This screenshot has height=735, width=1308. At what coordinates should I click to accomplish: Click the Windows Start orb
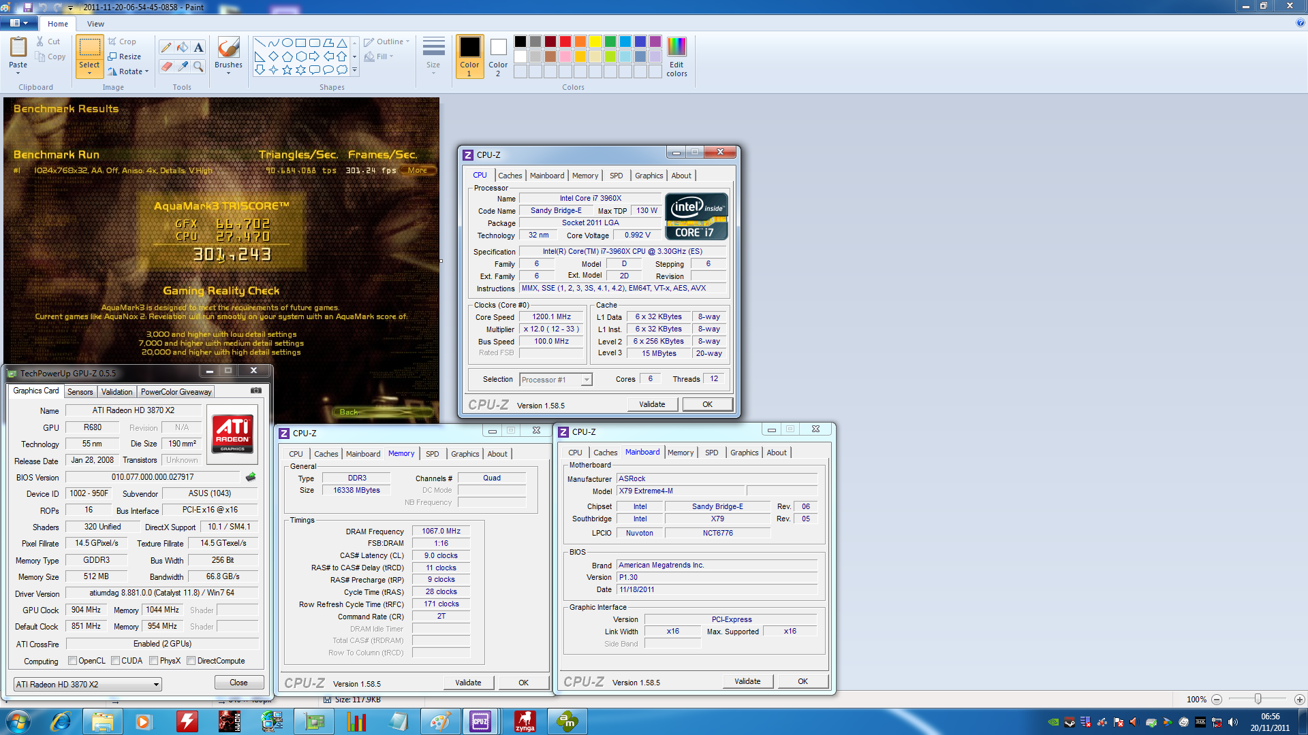tap(18, 721)
